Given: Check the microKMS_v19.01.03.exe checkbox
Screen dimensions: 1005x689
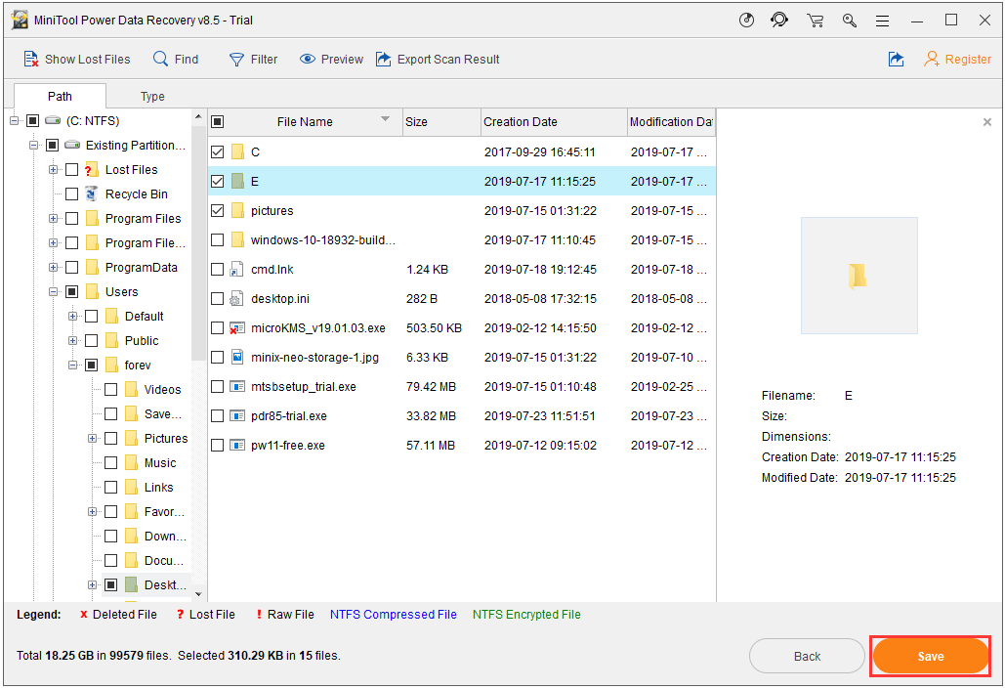Looking at the screenshot, I should [x=217, y=328].
